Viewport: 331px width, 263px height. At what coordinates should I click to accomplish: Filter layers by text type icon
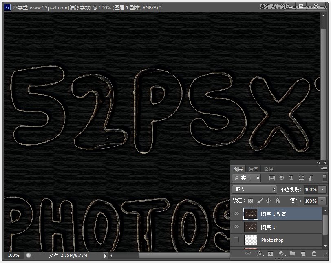(291, 178)
